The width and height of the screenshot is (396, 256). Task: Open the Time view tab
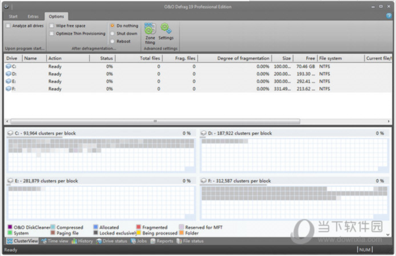55,241
